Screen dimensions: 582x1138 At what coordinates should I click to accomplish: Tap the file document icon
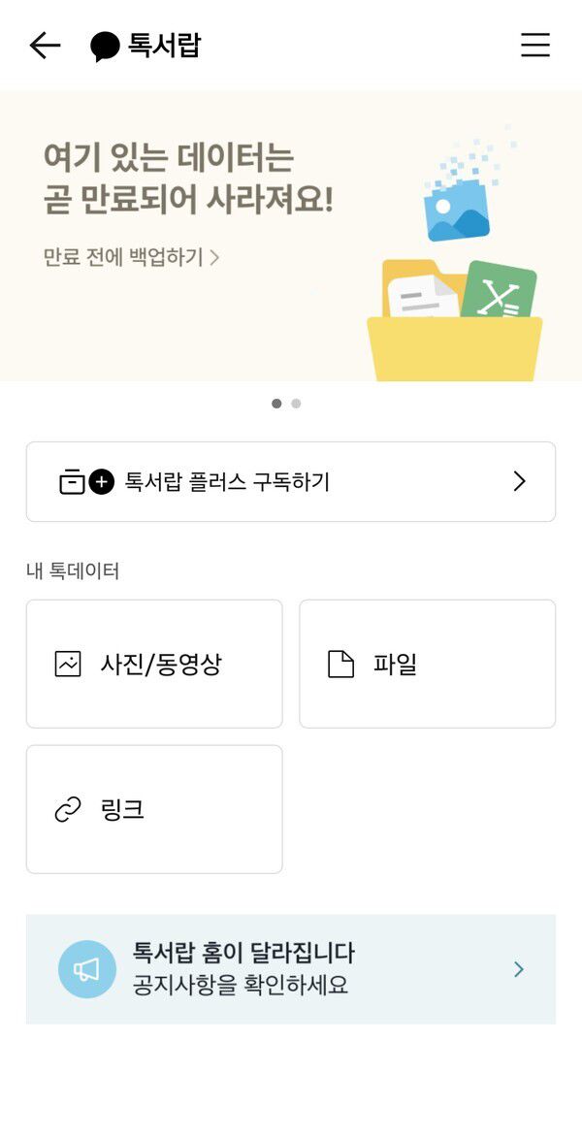point(340,665)
